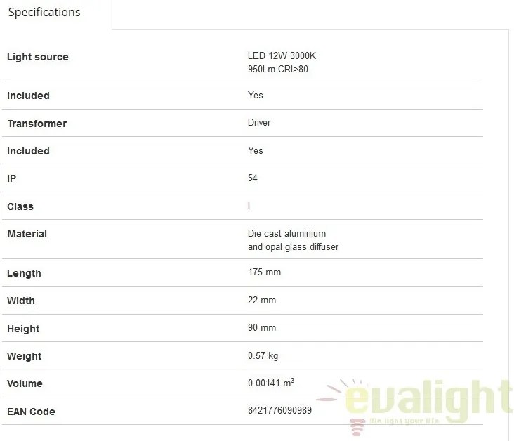The width and height of the screenshot is (514, 441).
Task: Click the Class label
Action: tap(20, 206)
